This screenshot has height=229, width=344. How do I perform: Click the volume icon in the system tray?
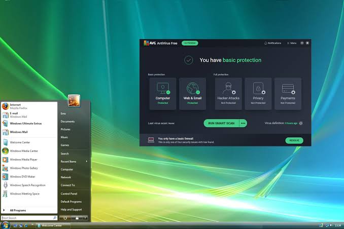331,225
